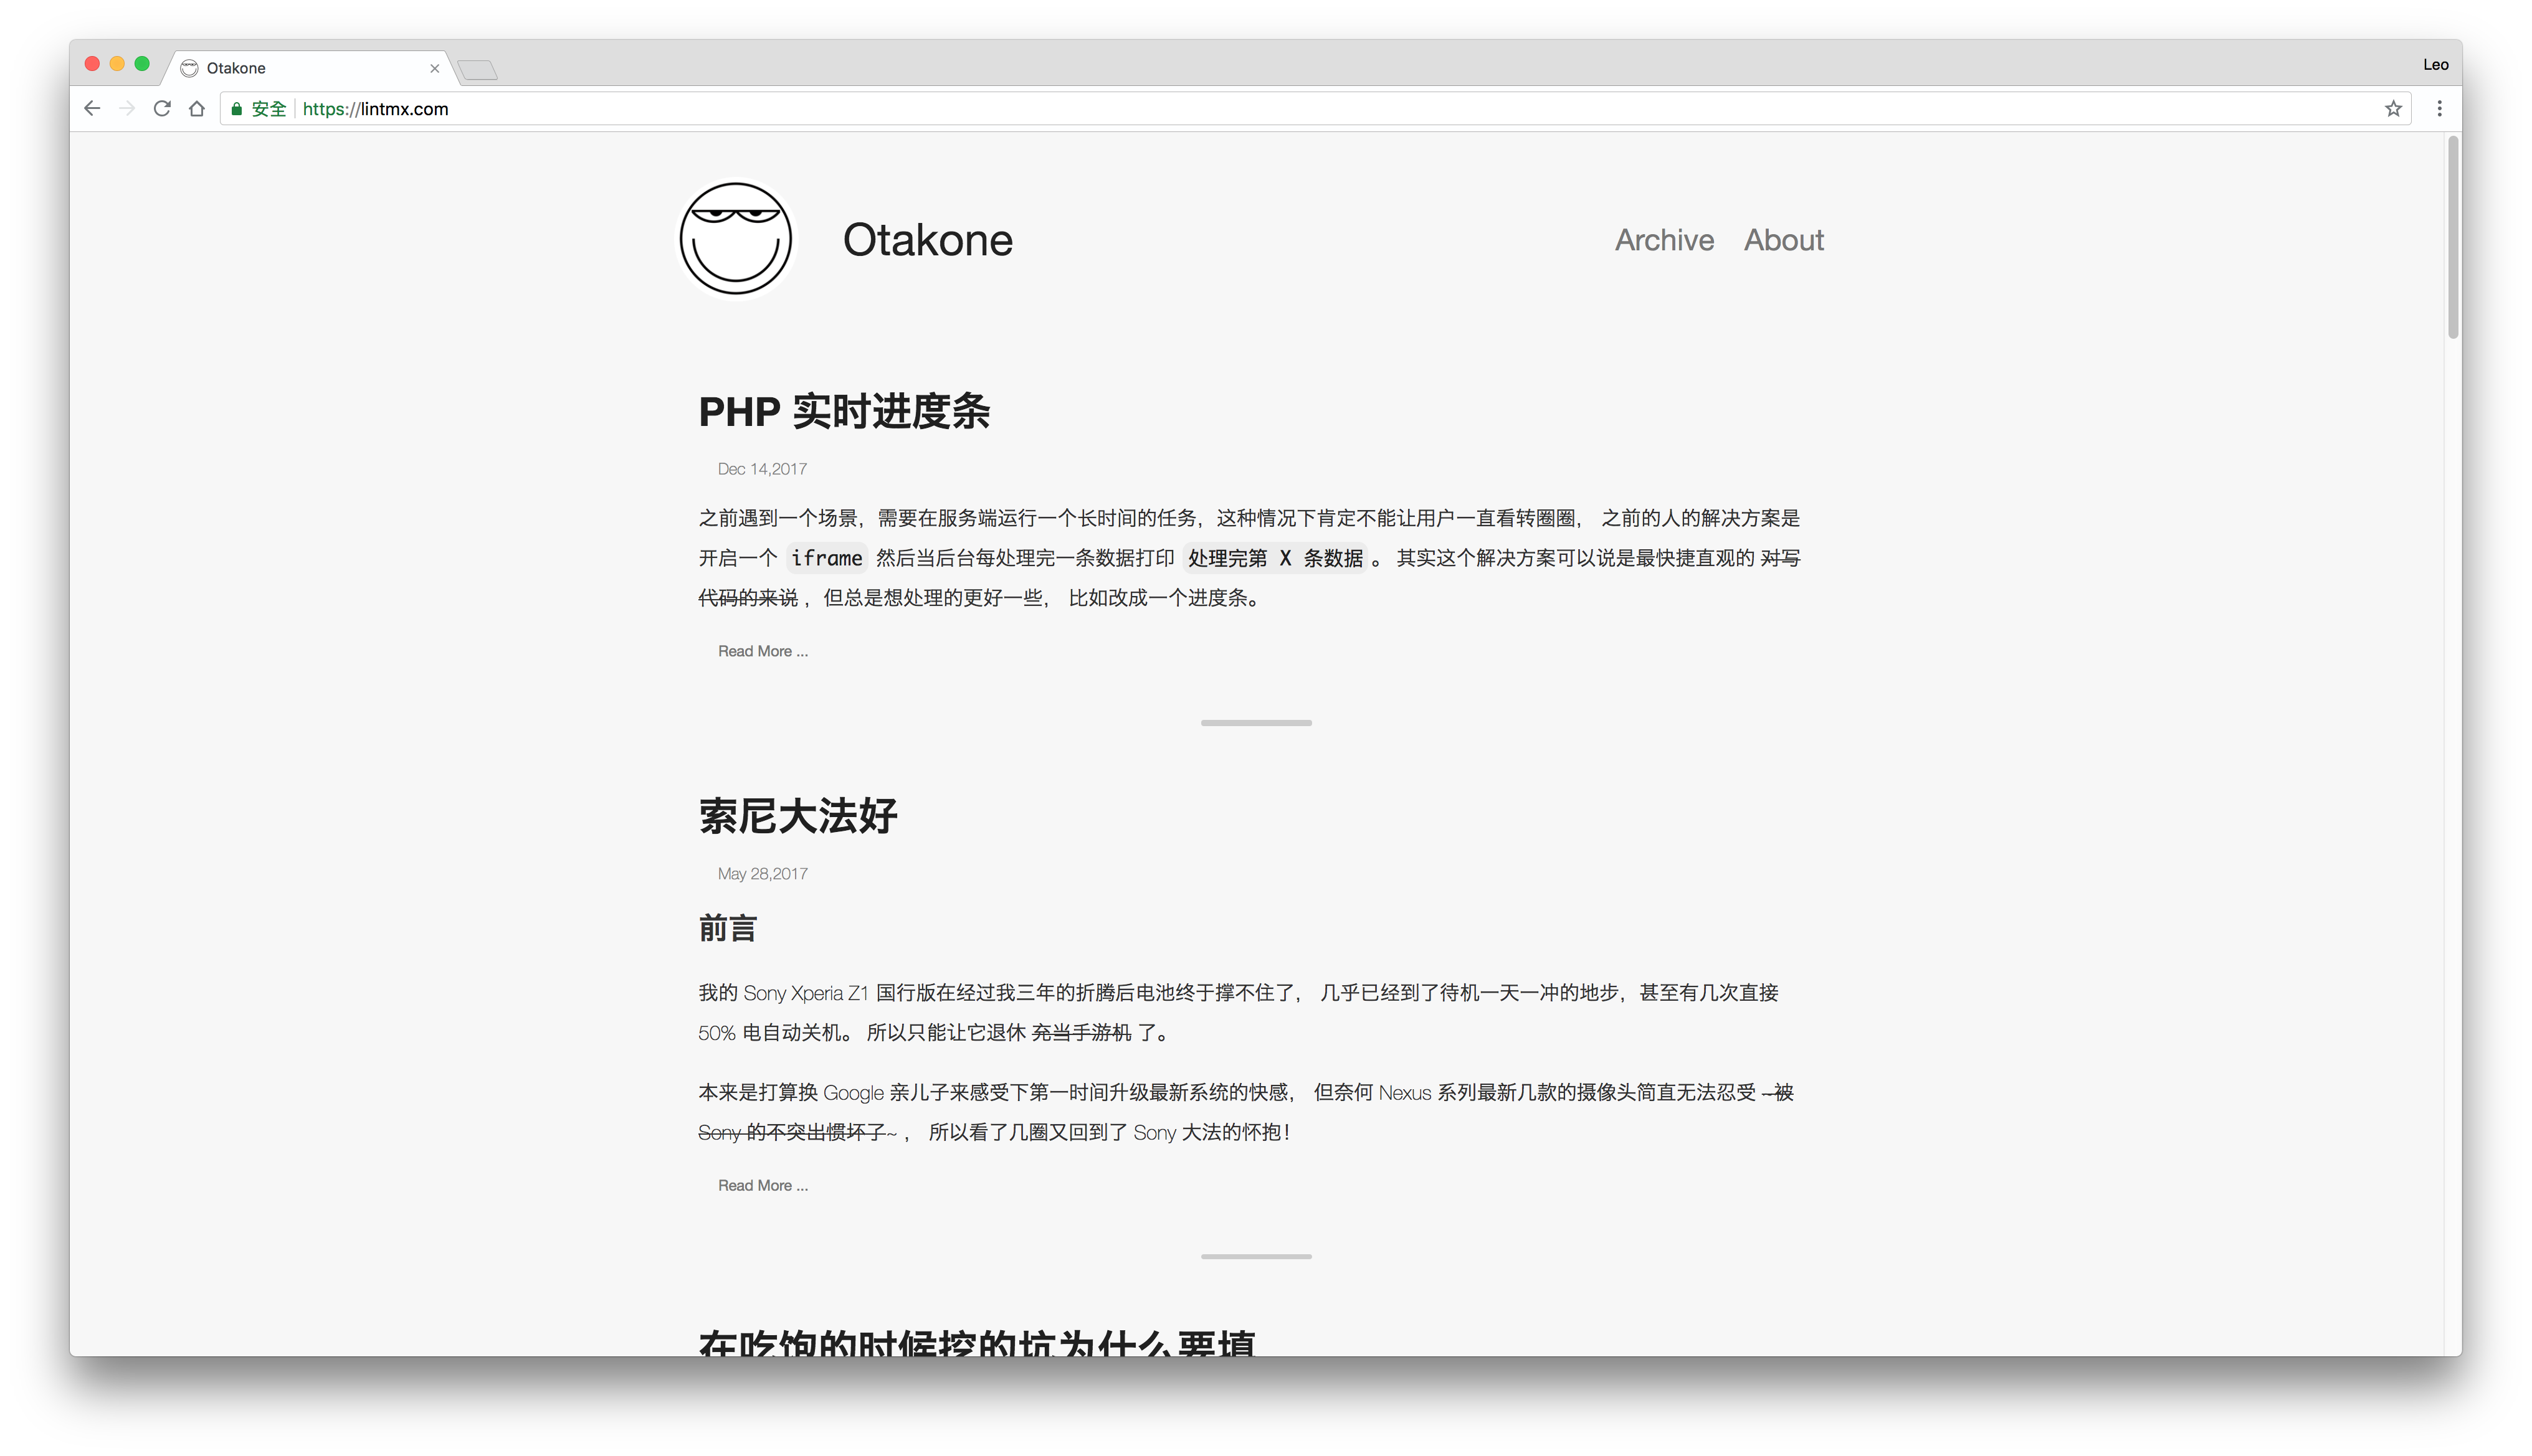The height and width of the screenshot is (1456, 2532).
Task: Click the May 28,2017 date text
Action: [x=763, y=873]
